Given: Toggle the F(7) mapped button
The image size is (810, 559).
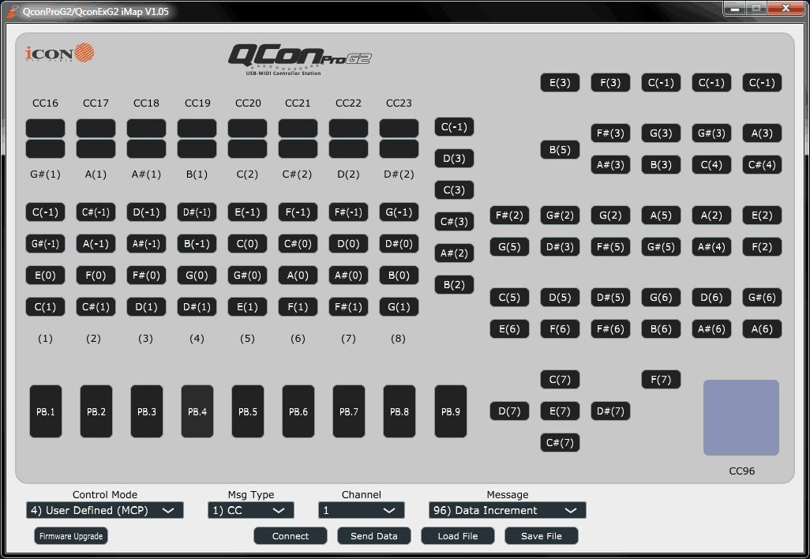Looking at the screenshot, I should point(661,379).
